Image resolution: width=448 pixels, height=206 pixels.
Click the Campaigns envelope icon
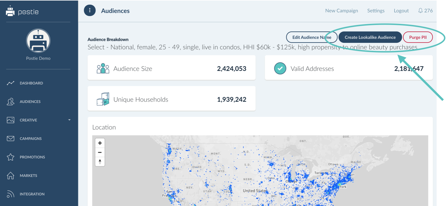pos(11,138)
